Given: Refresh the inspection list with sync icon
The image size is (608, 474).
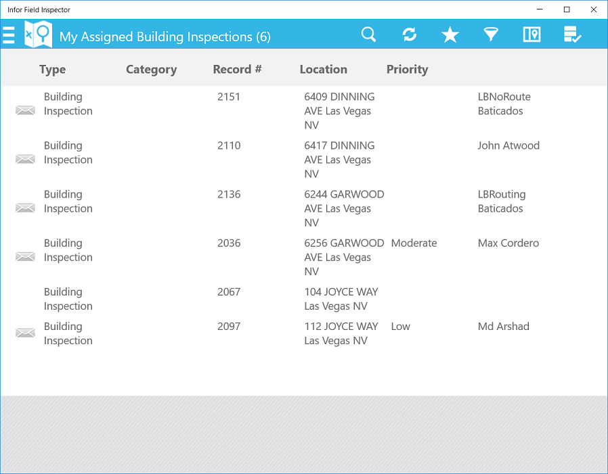Looking at the screenshot, I should pyautogui.click(x=409, y=34).
